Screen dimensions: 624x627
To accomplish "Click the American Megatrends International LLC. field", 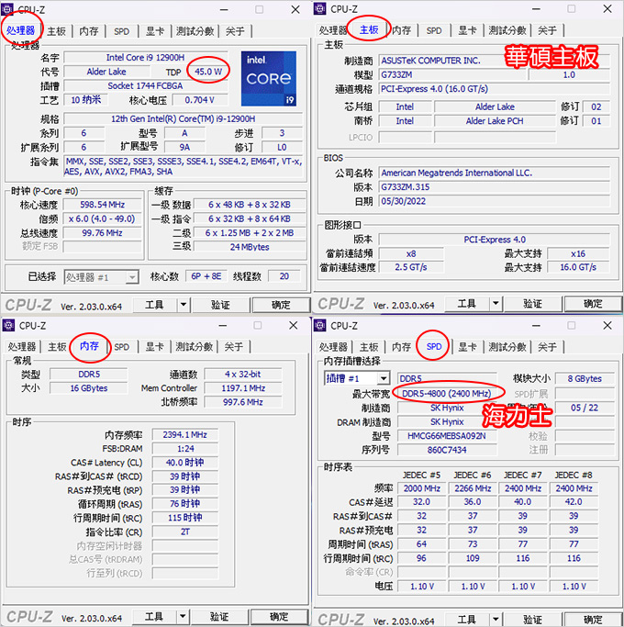I will 494,173.
